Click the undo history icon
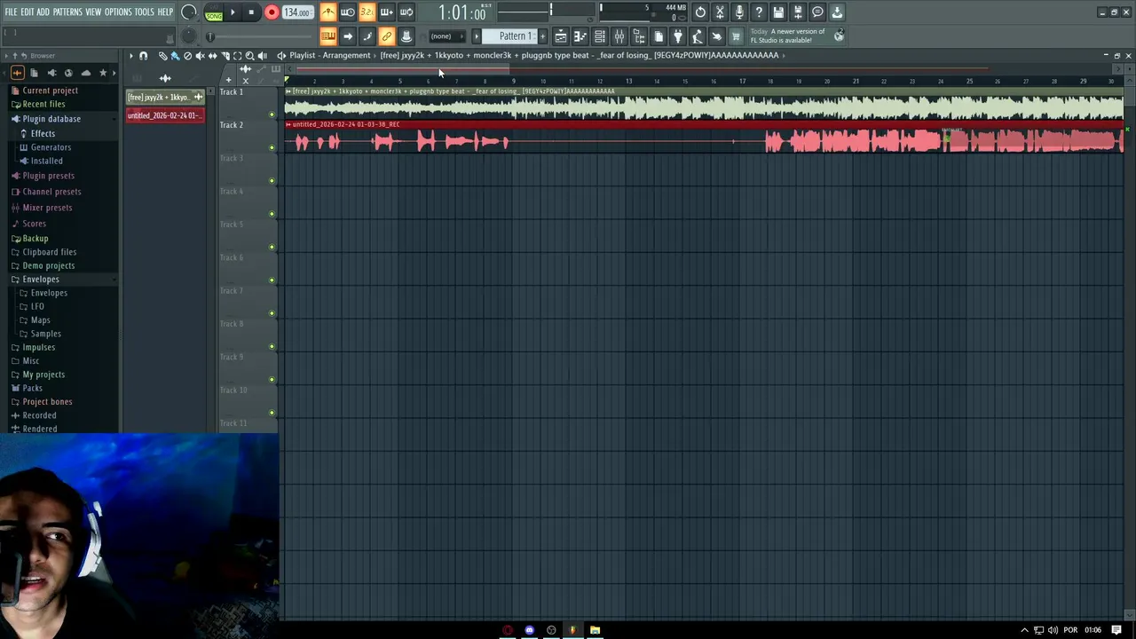This screenshot has width=1136, height=639. (700, 12)
